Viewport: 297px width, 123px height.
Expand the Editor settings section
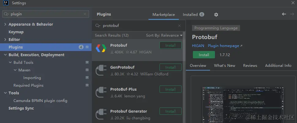pos(5,39)
